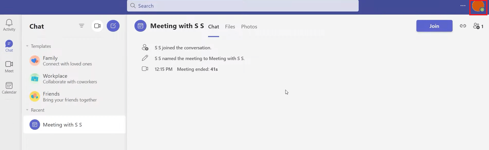Viewport: 489px width, 150px height.
Task: Start a video call with Meet Now
Action: click(x=97, y=26)
